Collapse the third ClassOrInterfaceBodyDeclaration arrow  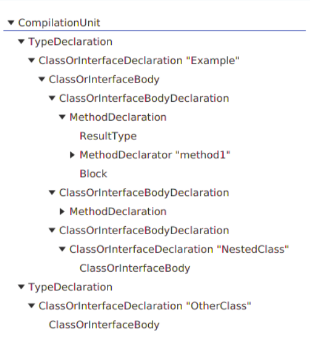pos(52,230)
